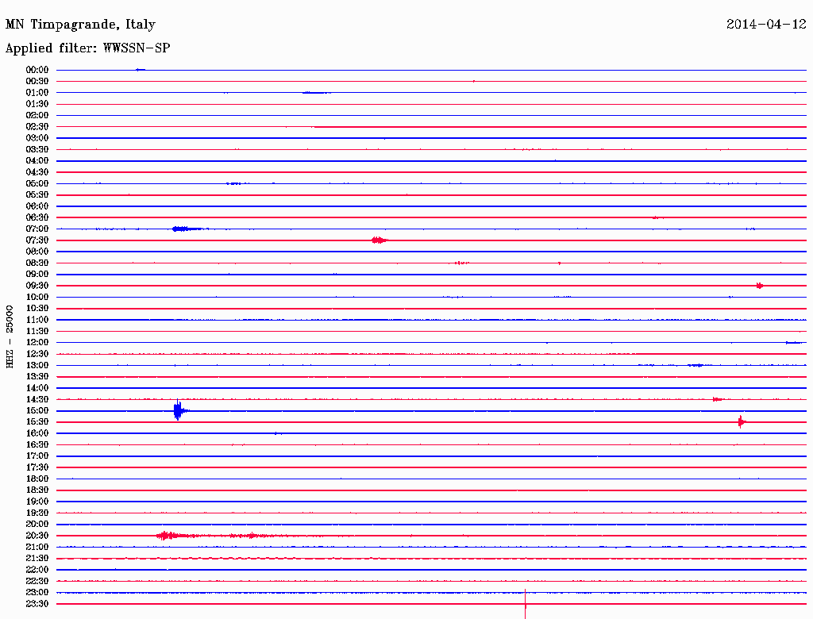This screenshot has width=813, height=619.
Task: Click the red seismic burst on 15:30 trace
Action: click(x=742, y=422)
